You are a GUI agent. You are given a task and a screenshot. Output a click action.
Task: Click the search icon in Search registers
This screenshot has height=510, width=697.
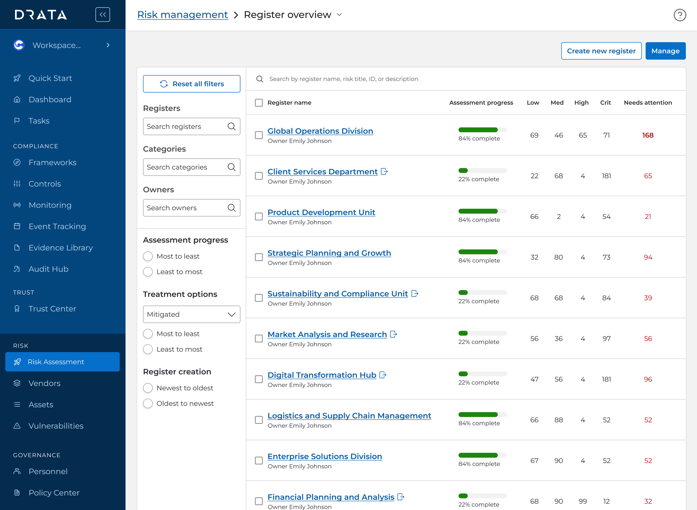click(231, 126)
